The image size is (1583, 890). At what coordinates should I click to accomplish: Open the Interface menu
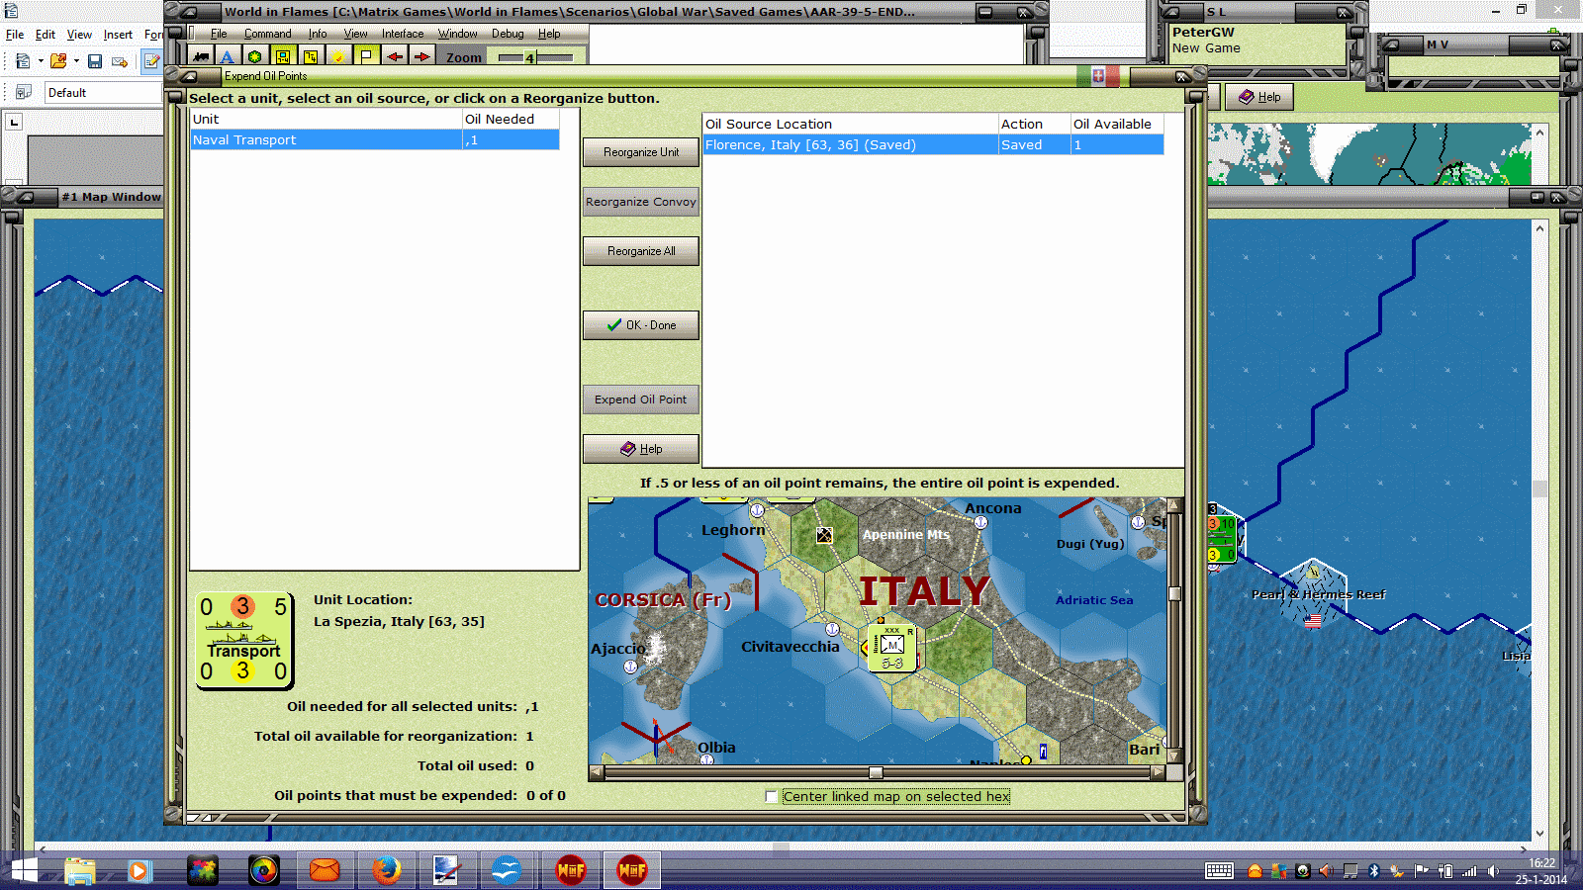pos(403,34)
